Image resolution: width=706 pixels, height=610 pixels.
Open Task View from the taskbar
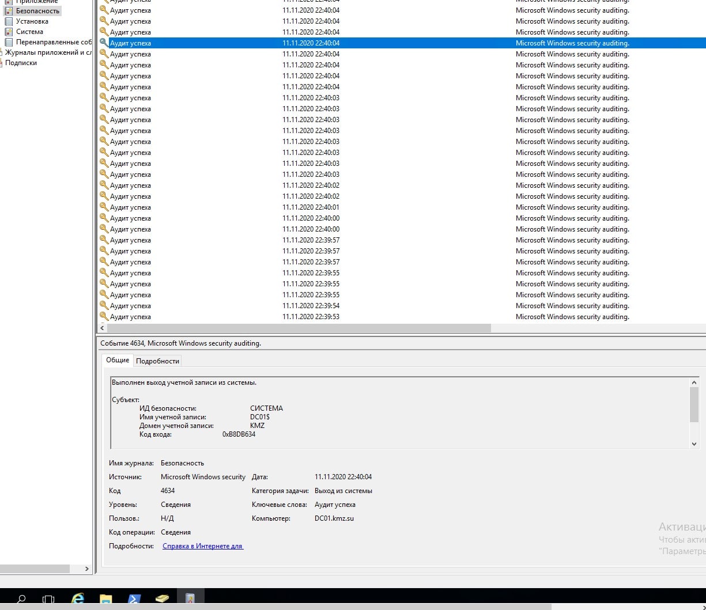tap(49, 599)
